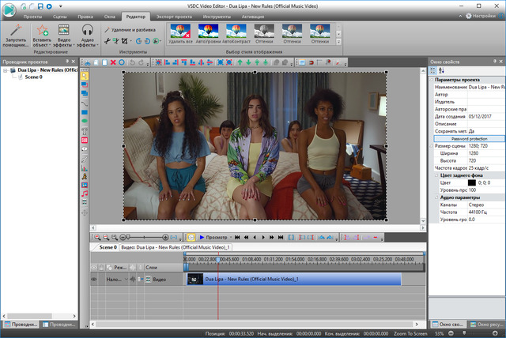Click the red X delete icon in toolbar
This screenshot has height=338, width=506.
[113, 62]
